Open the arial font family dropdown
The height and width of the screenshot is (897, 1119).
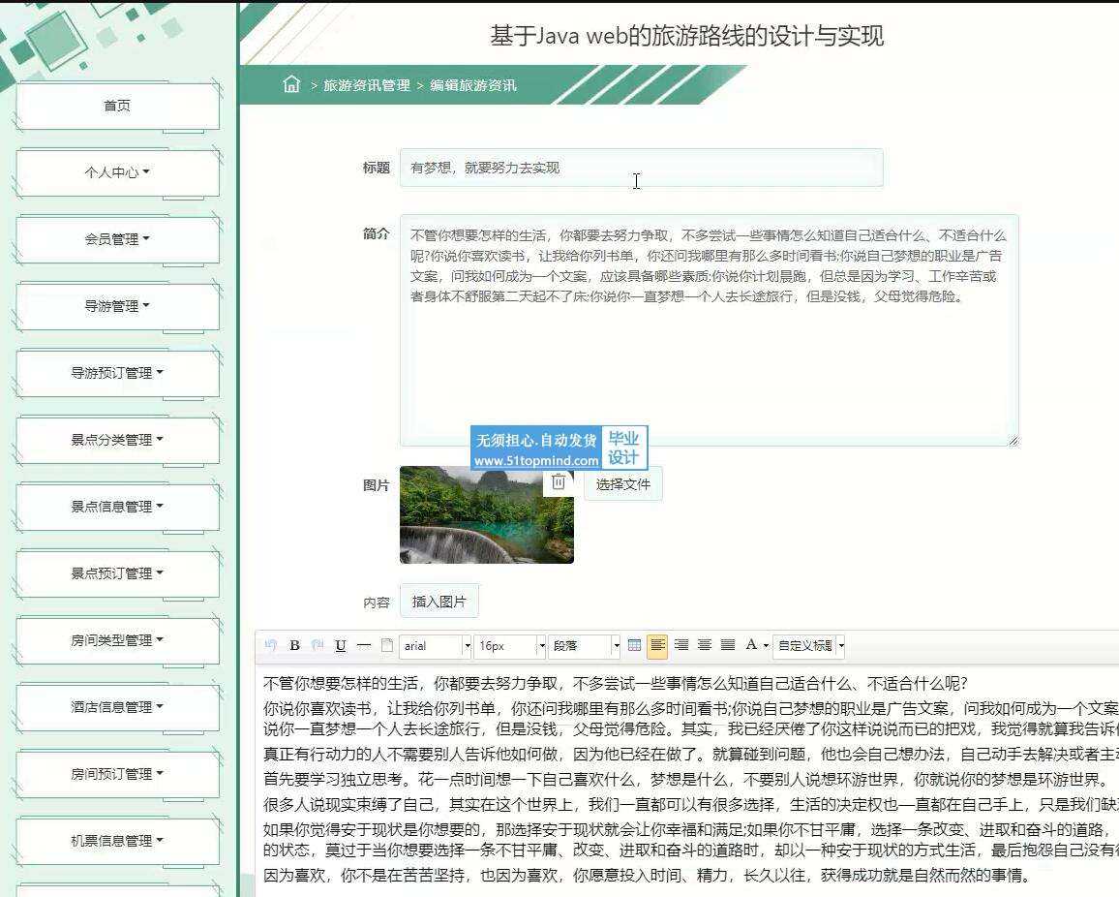(436, 645)
